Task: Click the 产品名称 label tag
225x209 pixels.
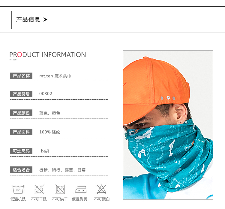Action: [x=21, y=76]
